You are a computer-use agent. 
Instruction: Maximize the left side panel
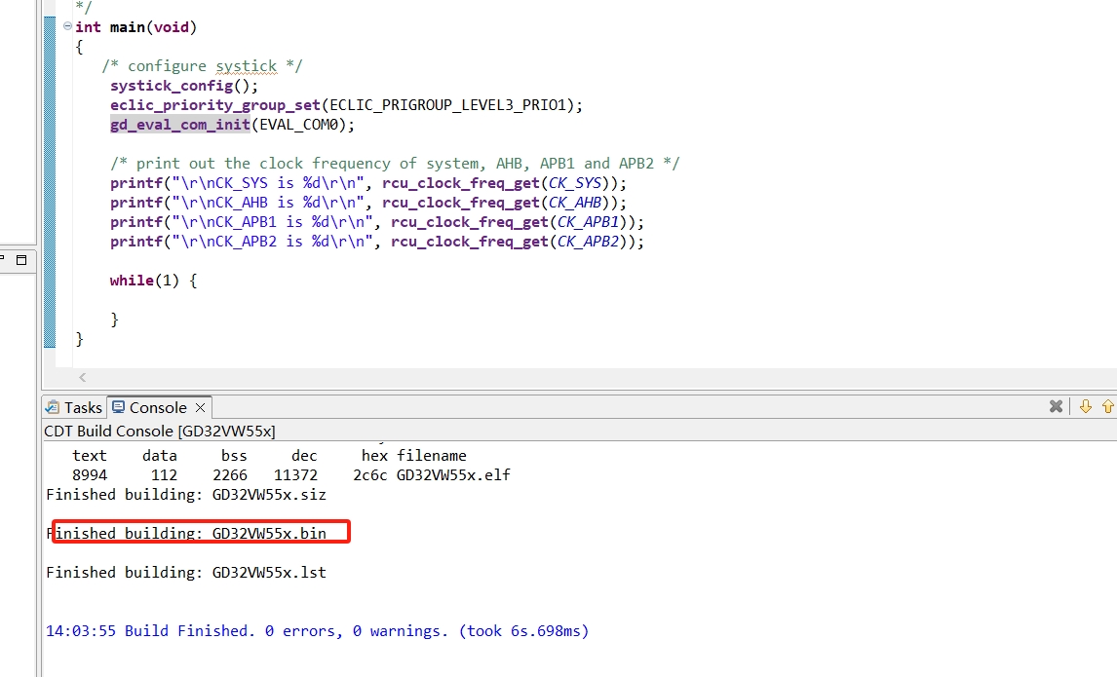pos(22,261)
